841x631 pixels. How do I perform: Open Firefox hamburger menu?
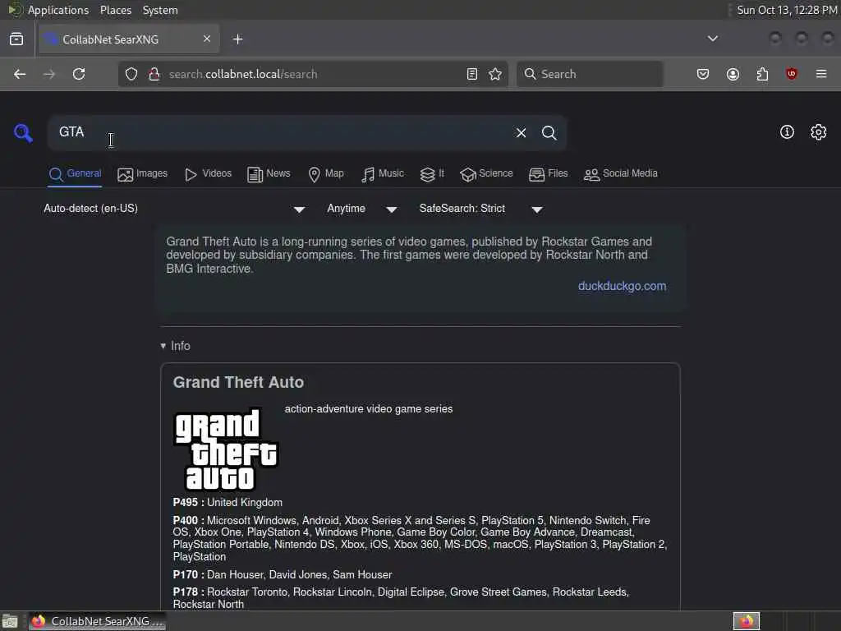click(x=821, y=74)
